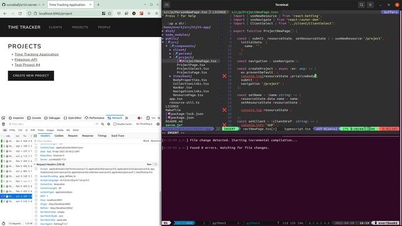
Task: Open Time Tracking Application project link
Action: tap(36, 55)
